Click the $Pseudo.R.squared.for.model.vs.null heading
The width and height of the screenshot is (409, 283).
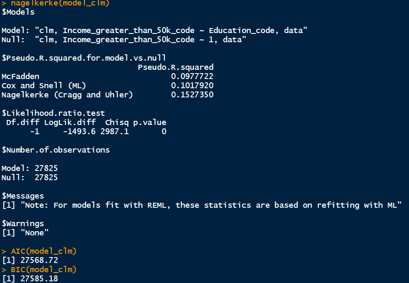tap(84, 58)
